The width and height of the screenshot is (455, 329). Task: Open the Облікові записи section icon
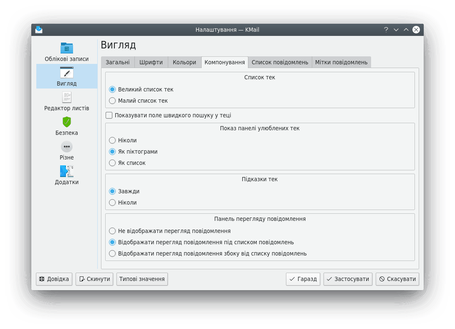(67, 48)
